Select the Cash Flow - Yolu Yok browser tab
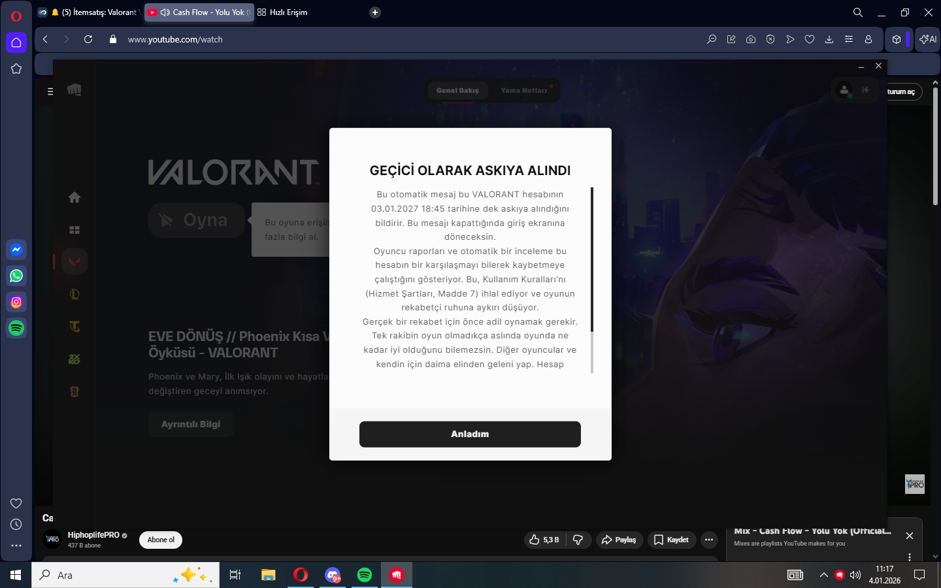 coord(199,12)
